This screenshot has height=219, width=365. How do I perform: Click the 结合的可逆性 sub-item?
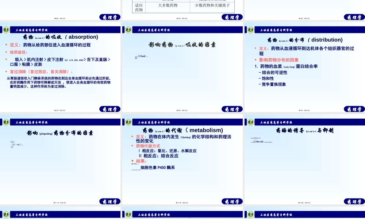(273, 73)
